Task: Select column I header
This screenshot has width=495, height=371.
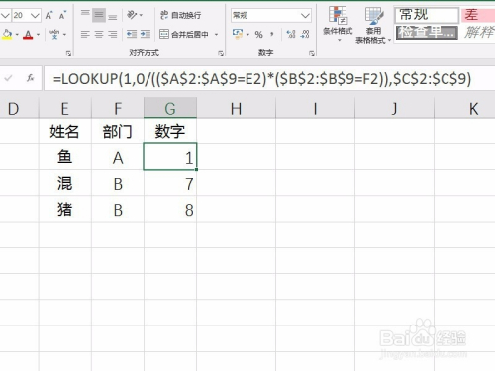Action: [x=315, y=109]
